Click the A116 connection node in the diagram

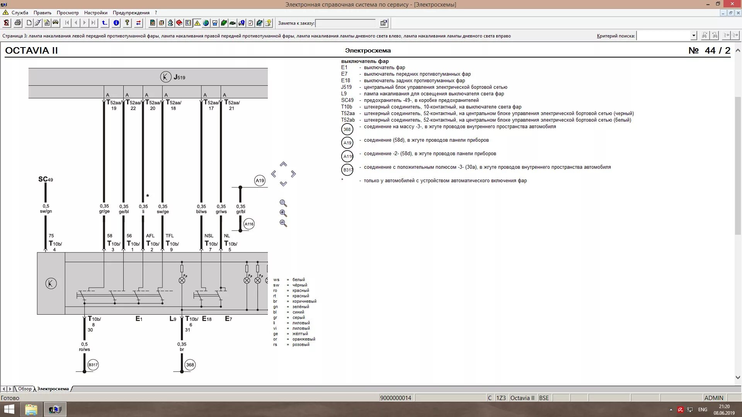click(249, 224)
